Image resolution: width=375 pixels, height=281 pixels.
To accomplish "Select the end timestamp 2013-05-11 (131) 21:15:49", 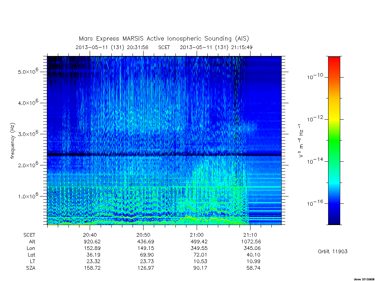I will (x=216, y=47).
